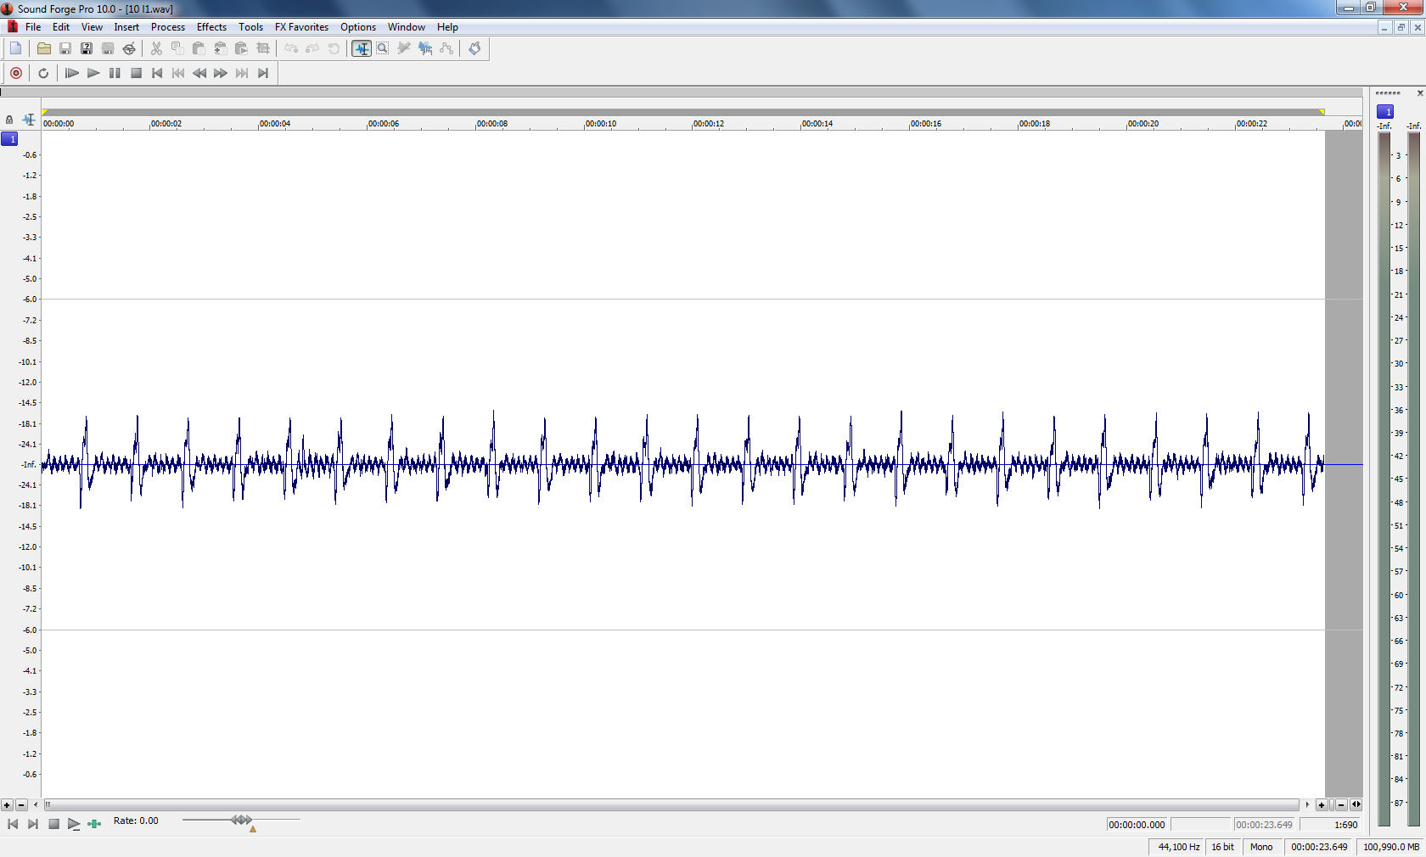Click the Save As floppy icon

(87, 48)
